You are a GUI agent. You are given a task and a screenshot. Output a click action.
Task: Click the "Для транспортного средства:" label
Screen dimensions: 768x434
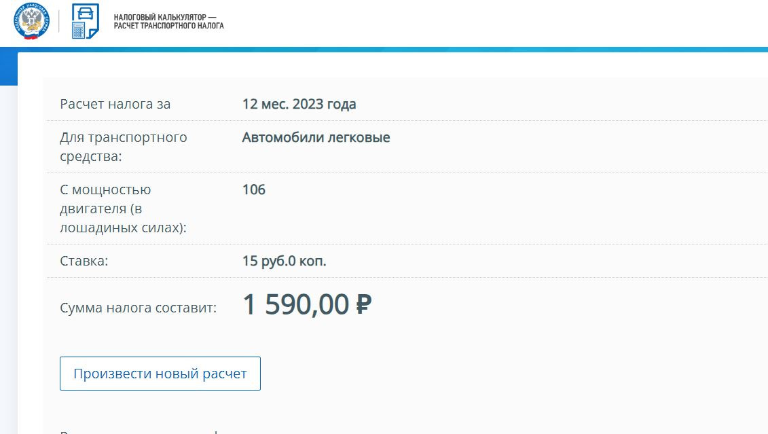(x=124, y=147)
